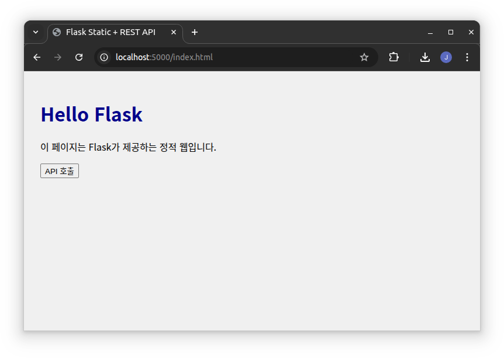Screen dimensions: 504x358
Task: Click the paragraph text about Flask 정적 웹
Action: tap(128, 147)
